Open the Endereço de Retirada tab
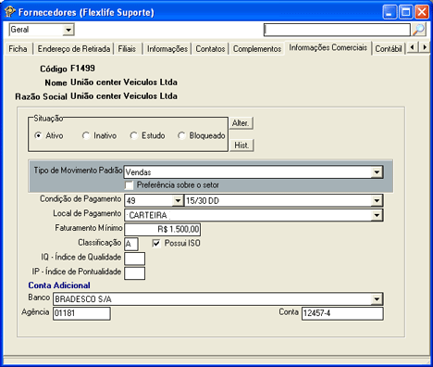Viewport: 433px width, 367px height. (x=73, y=49)
